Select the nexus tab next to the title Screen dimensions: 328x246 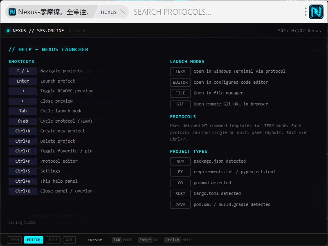tap(109, 12)
